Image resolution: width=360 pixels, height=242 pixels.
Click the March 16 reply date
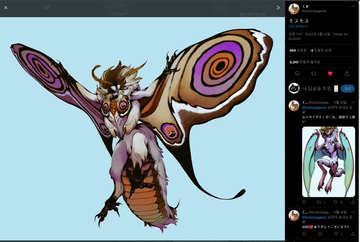[340, 102]
